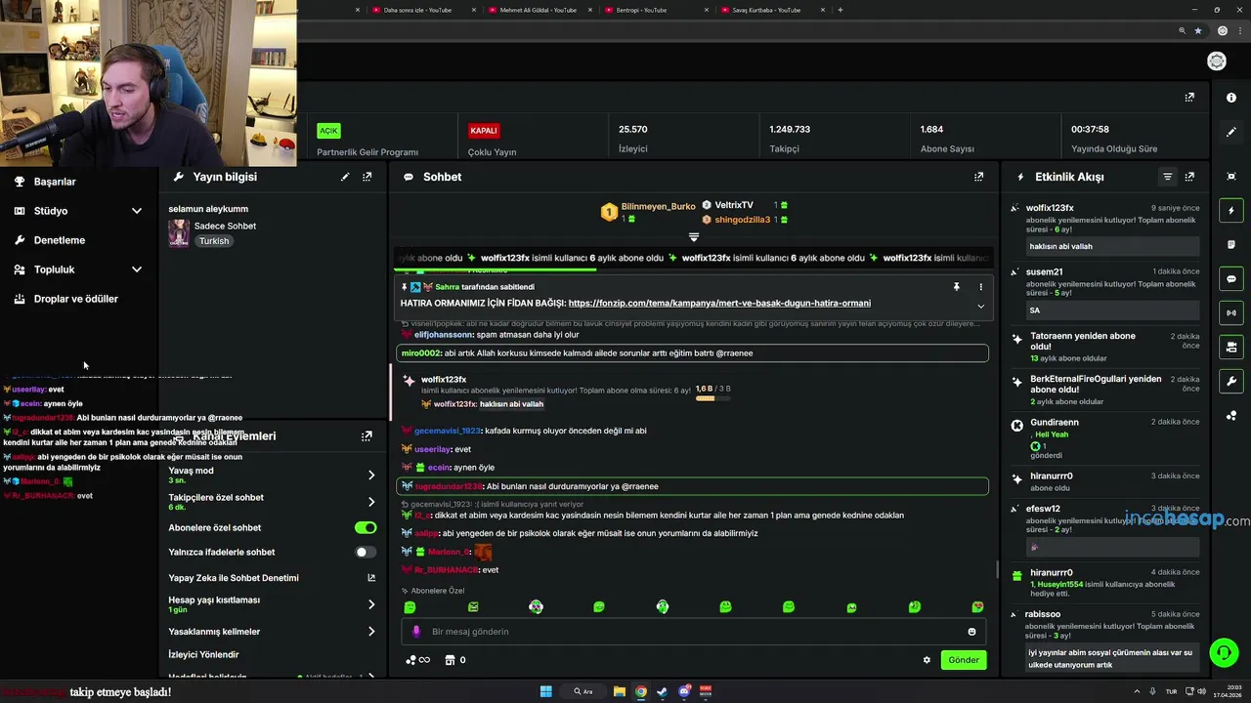Viewport: 1251px width, 703px height.
Task: Toggle the wrench icon in right sidebar
Action: point(1231,381)
